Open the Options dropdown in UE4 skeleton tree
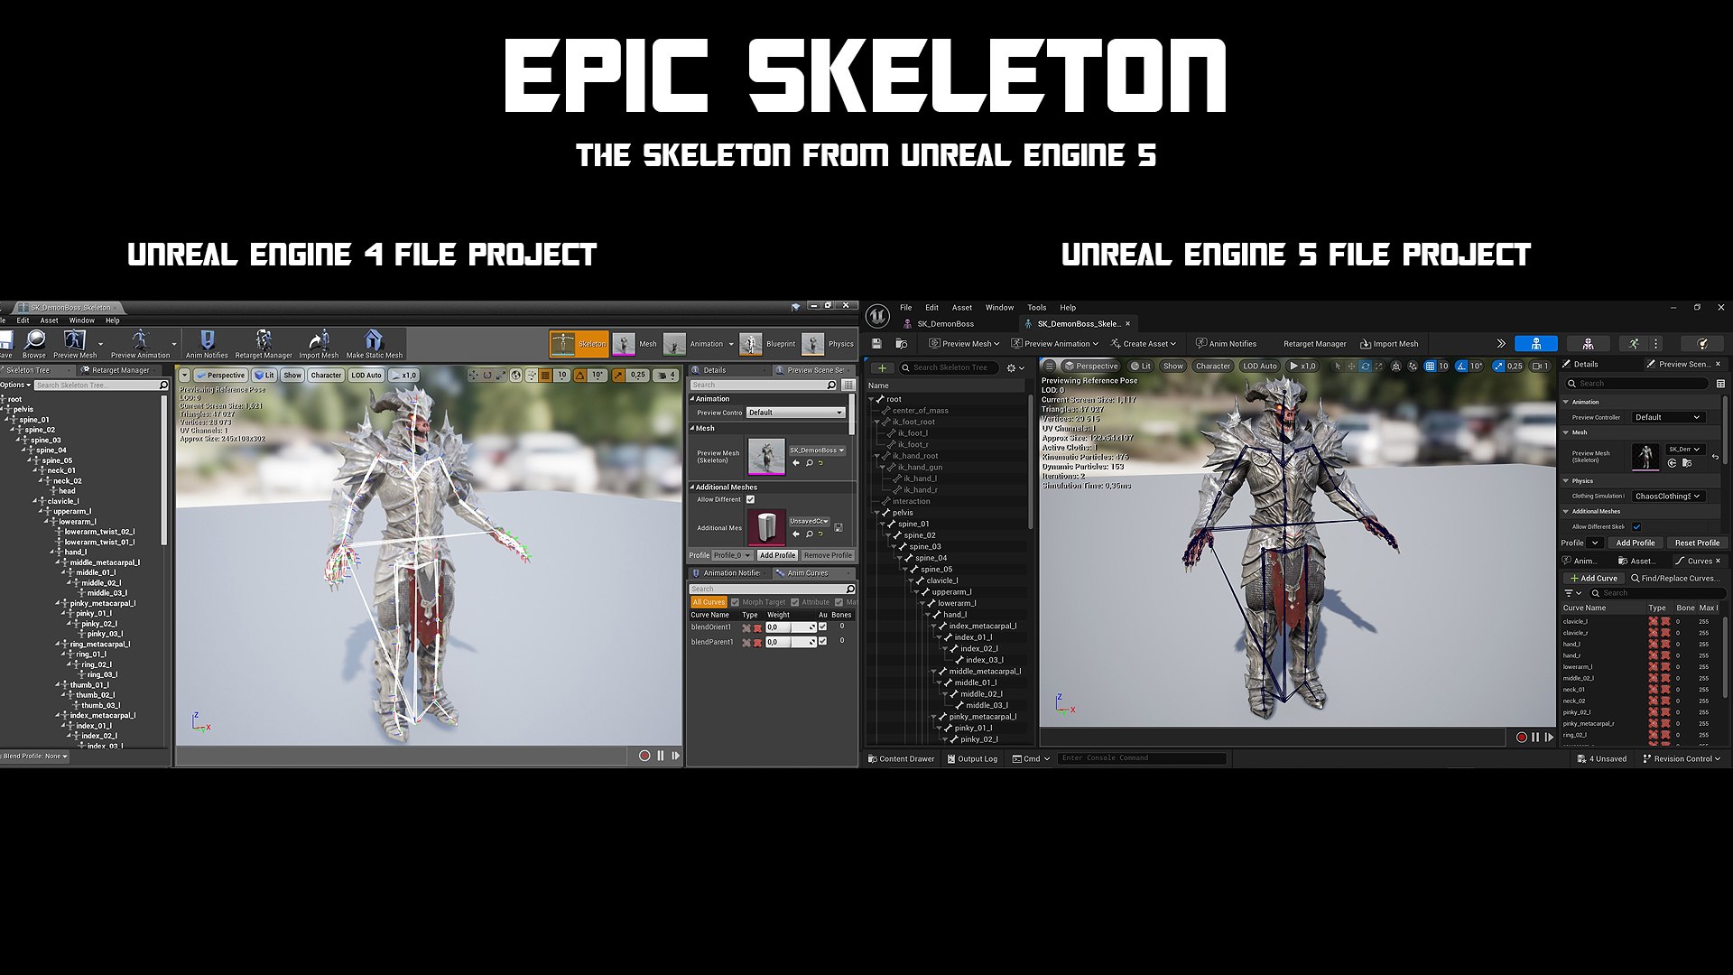Screen dimensions: 1733x975 coord(15,385)
